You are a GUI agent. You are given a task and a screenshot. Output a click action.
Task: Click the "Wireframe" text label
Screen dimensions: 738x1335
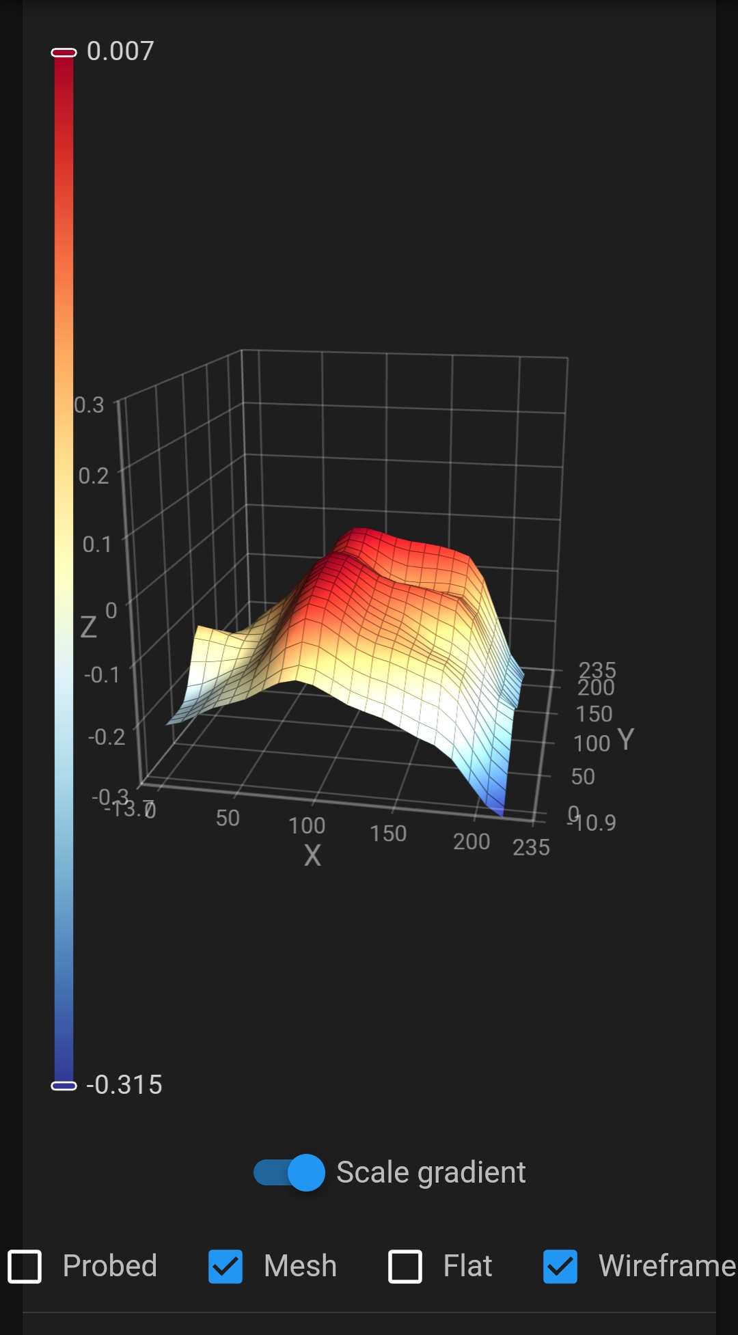coord(666,1266)
